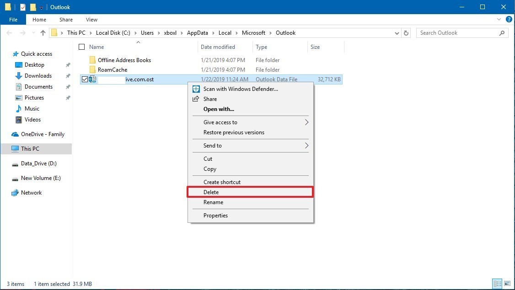Click the Up directory arrow icon
Viewport: 515px width, 290px height.
point(43,33)
